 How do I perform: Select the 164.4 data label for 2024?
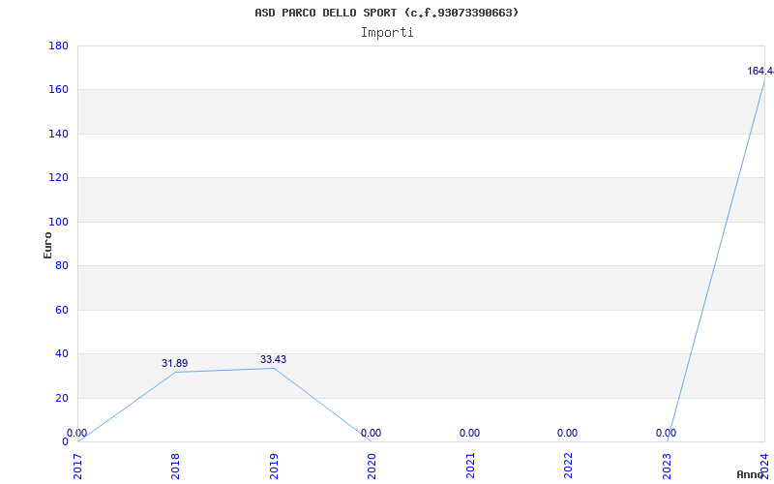[x=760, y=71]
